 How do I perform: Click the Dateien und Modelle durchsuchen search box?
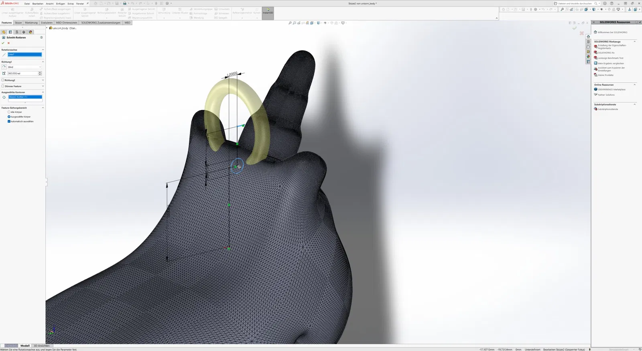tap(575, 3)
